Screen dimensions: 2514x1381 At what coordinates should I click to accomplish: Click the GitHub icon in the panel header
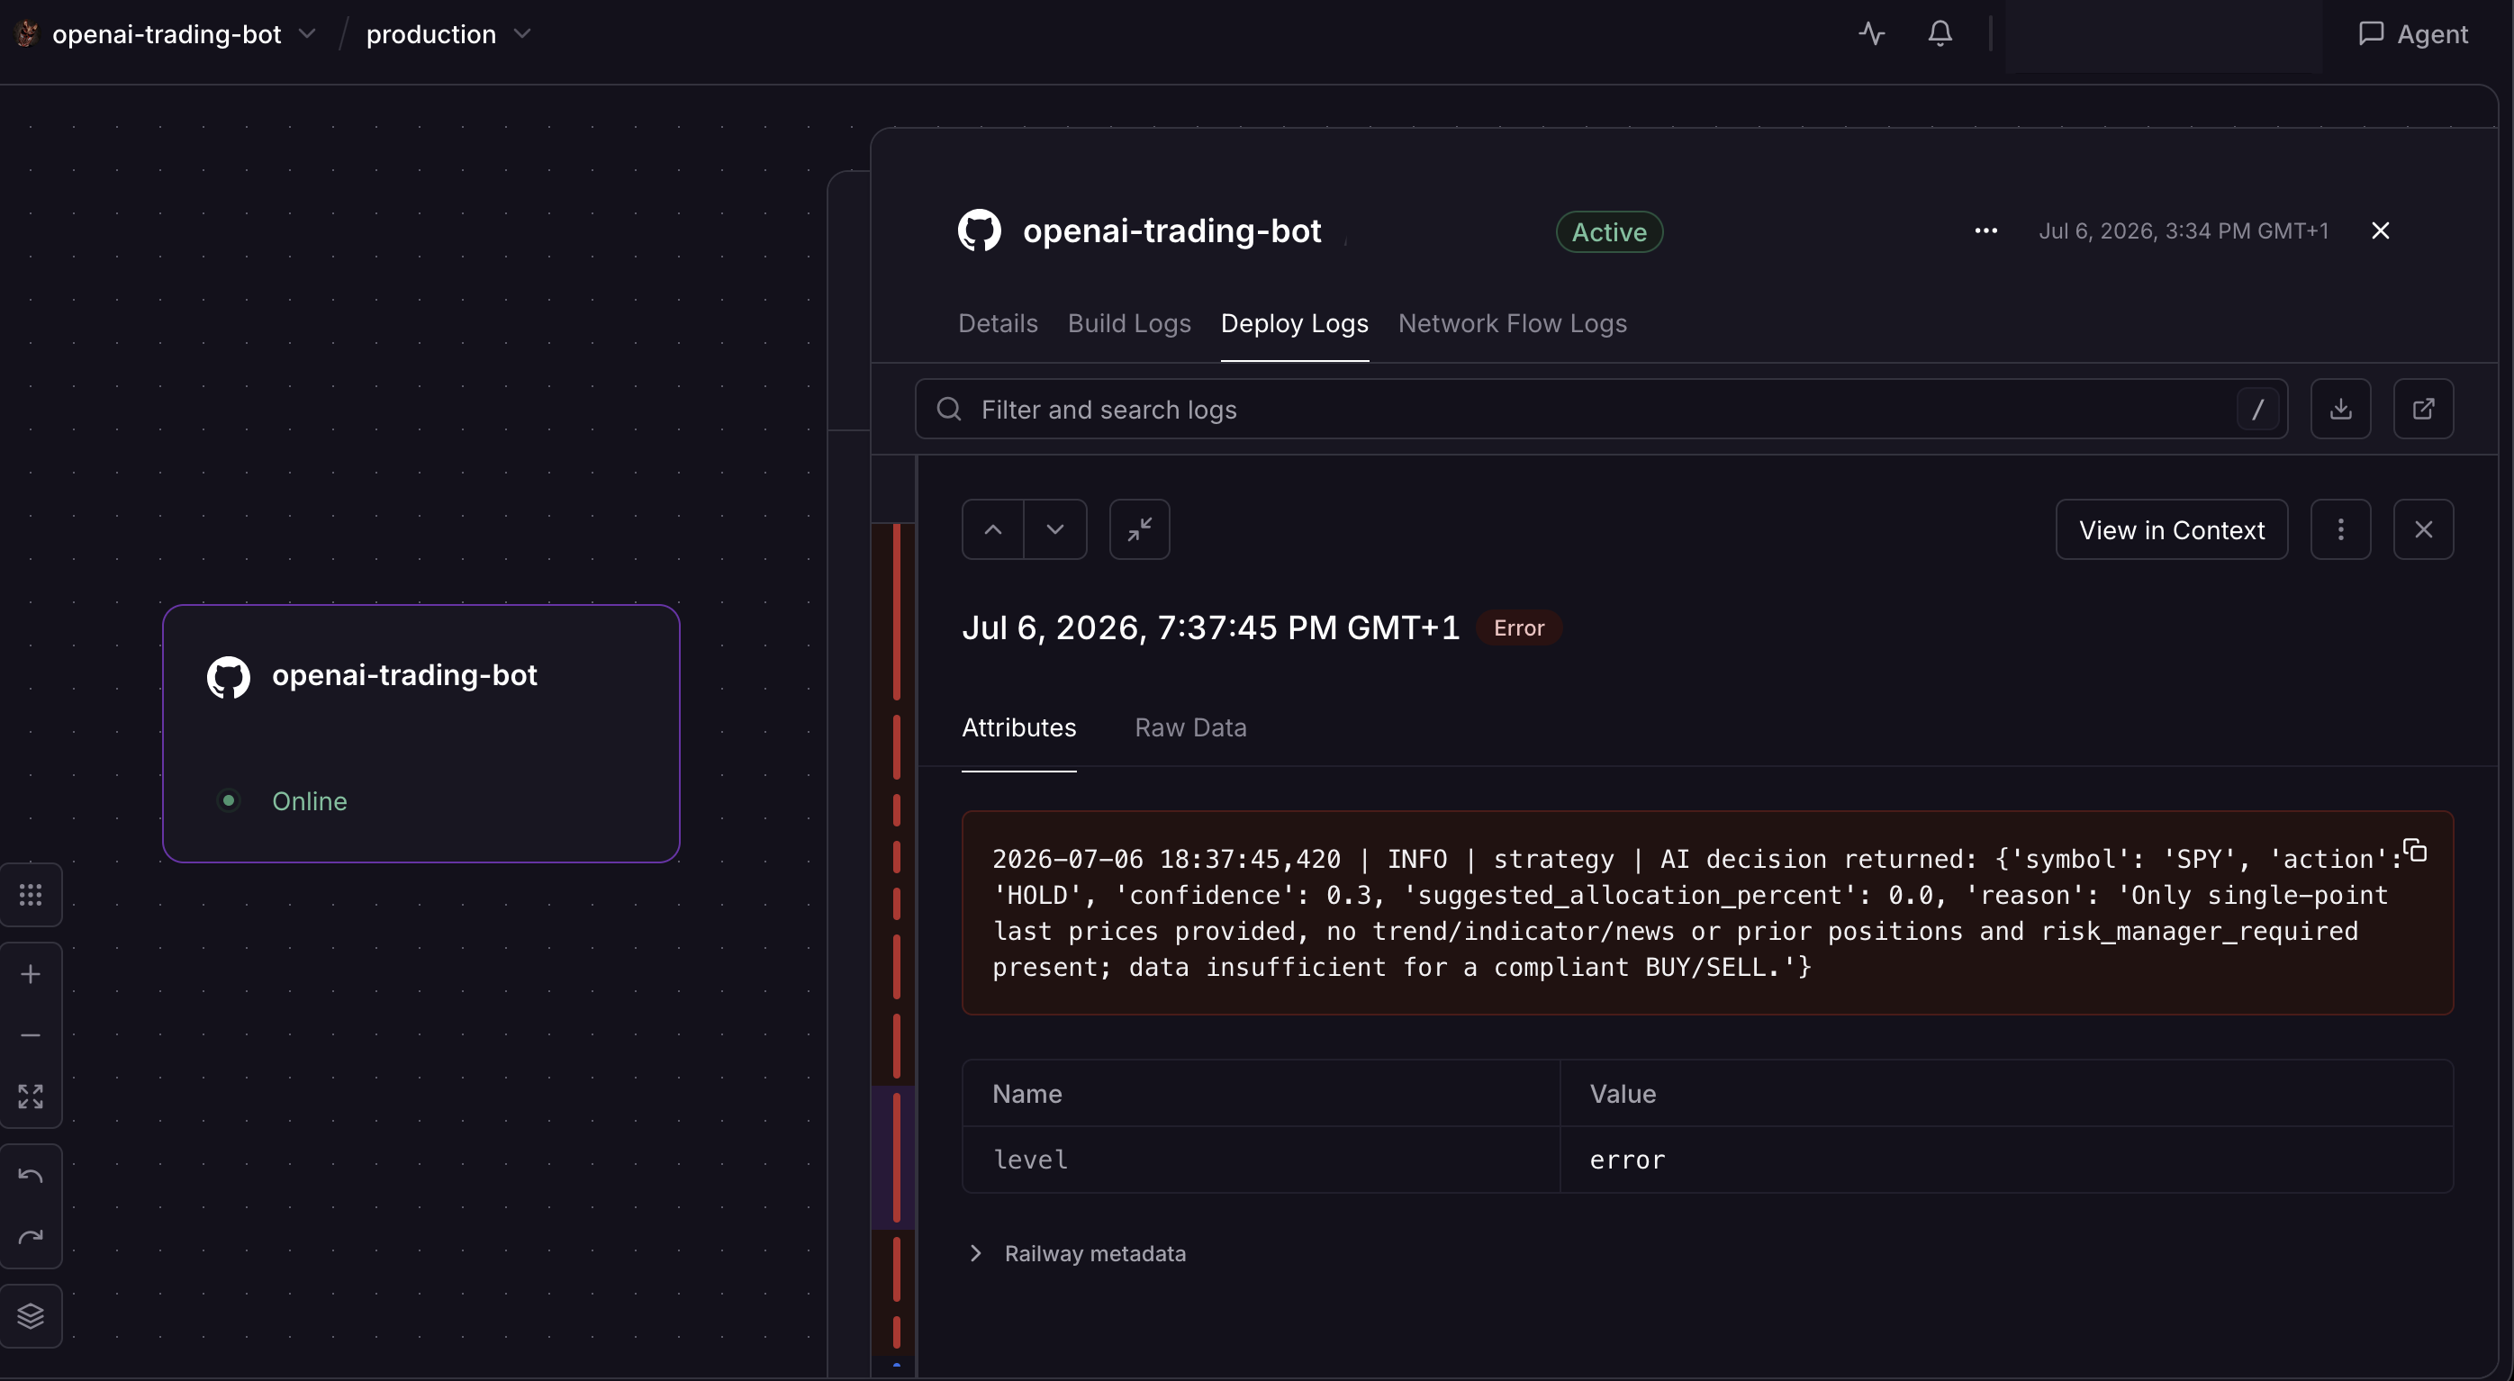click(x=979, y=231)
